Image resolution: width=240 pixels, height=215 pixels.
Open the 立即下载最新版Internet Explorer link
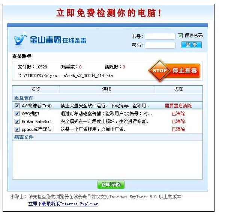pyautogui.click(x=63, y=204)
